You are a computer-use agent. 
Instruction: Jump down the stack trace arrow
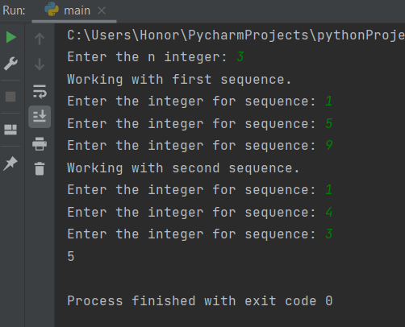(x=40, y=64)
